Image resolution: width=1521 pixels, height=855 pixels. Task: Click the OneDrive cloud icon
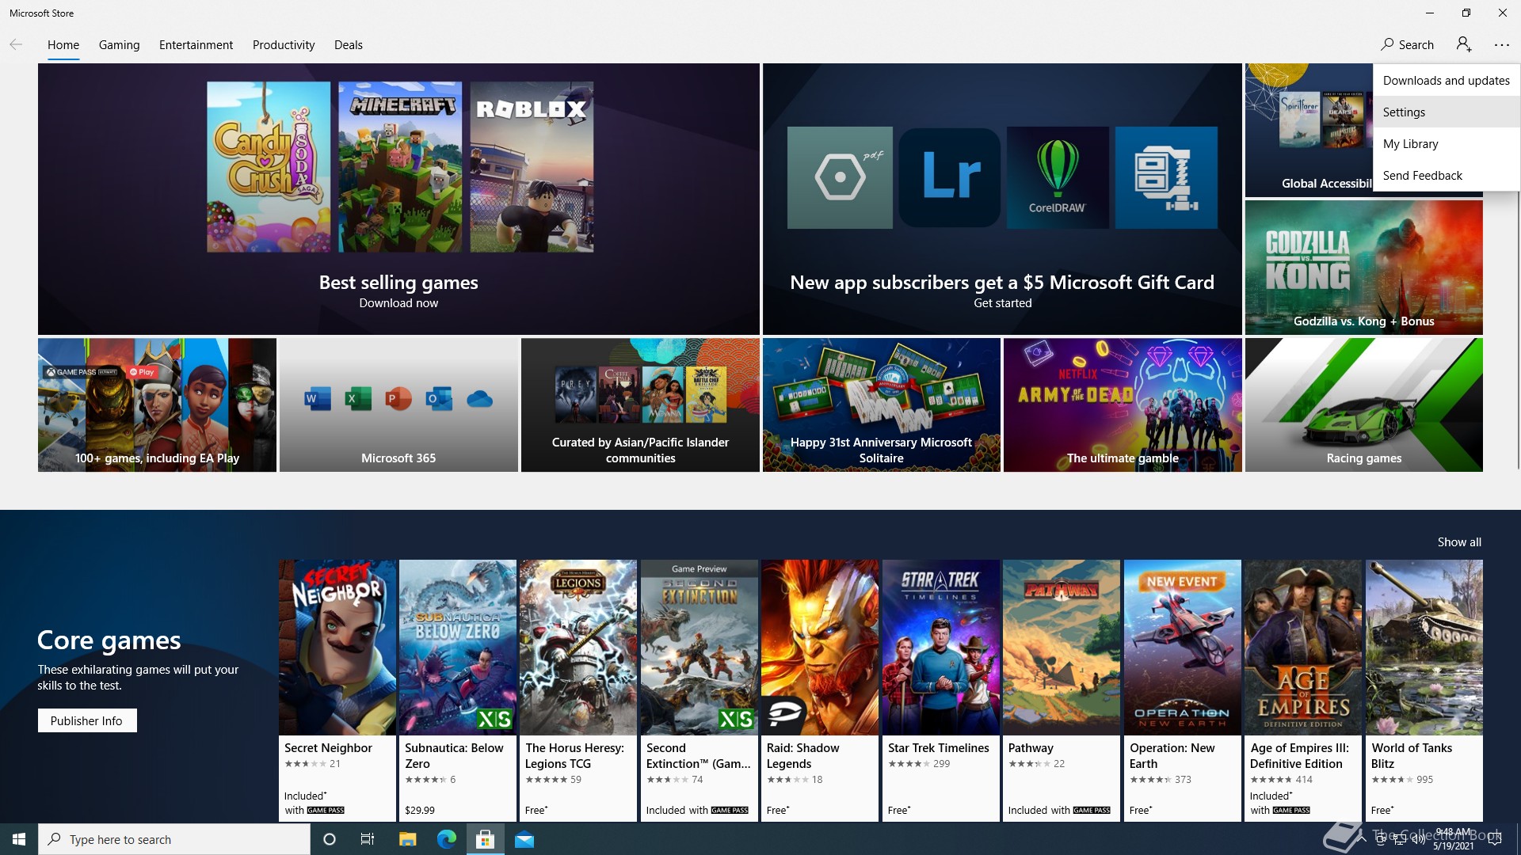479,399
